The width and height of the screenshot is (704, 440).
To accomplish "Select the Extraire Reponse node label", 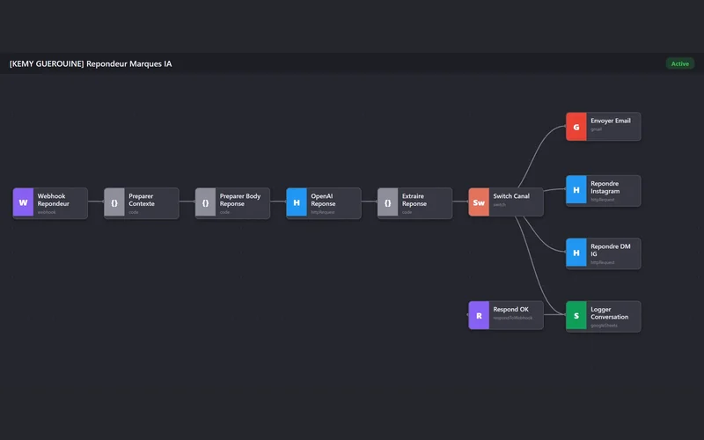I will 414,200.
